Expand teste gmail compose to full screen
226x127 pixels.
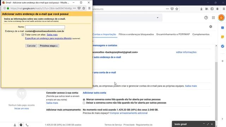pos(208,124)
